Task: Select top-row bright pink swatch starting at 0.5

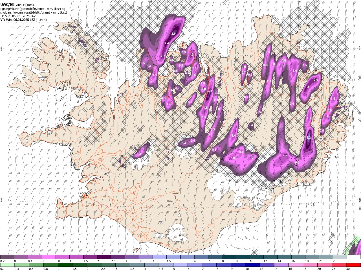Action: point(49,257)
